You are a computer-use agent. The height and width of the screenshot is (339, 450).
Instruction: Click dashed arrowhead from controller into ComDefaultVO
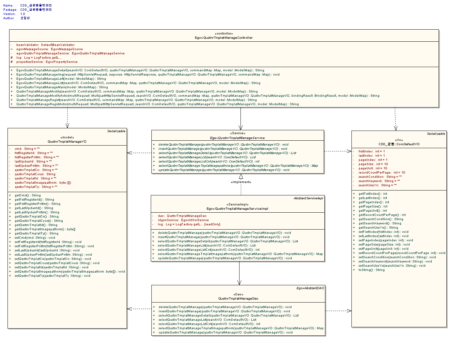tap(396, 128)
